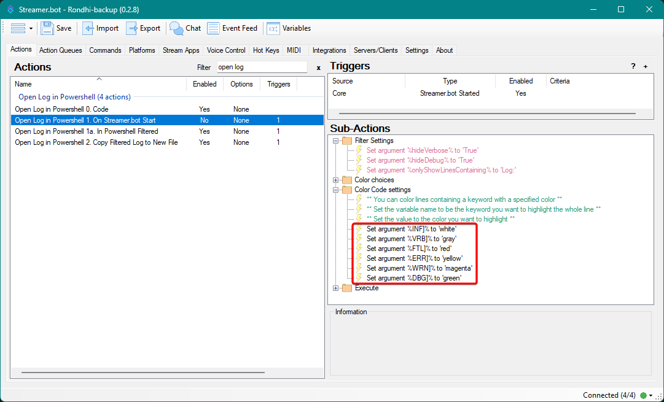Switch to the Action Queues tab

click(60, 50)
